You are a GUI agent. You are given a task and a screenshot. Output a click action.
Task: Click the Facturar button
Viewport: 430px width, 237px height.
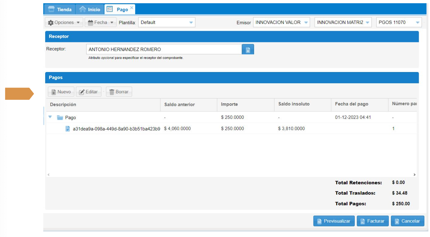pos(372,221)
